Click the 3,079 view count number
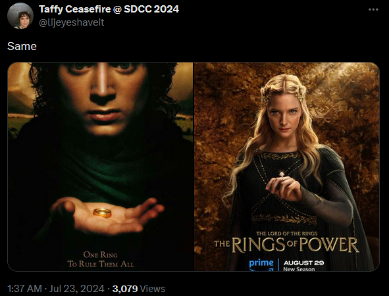This screenshot has width=389, height=296. coord(125,289)
